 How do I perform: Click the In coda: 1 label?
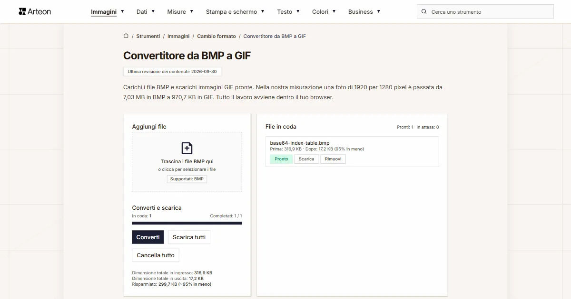tap(142, 216)
